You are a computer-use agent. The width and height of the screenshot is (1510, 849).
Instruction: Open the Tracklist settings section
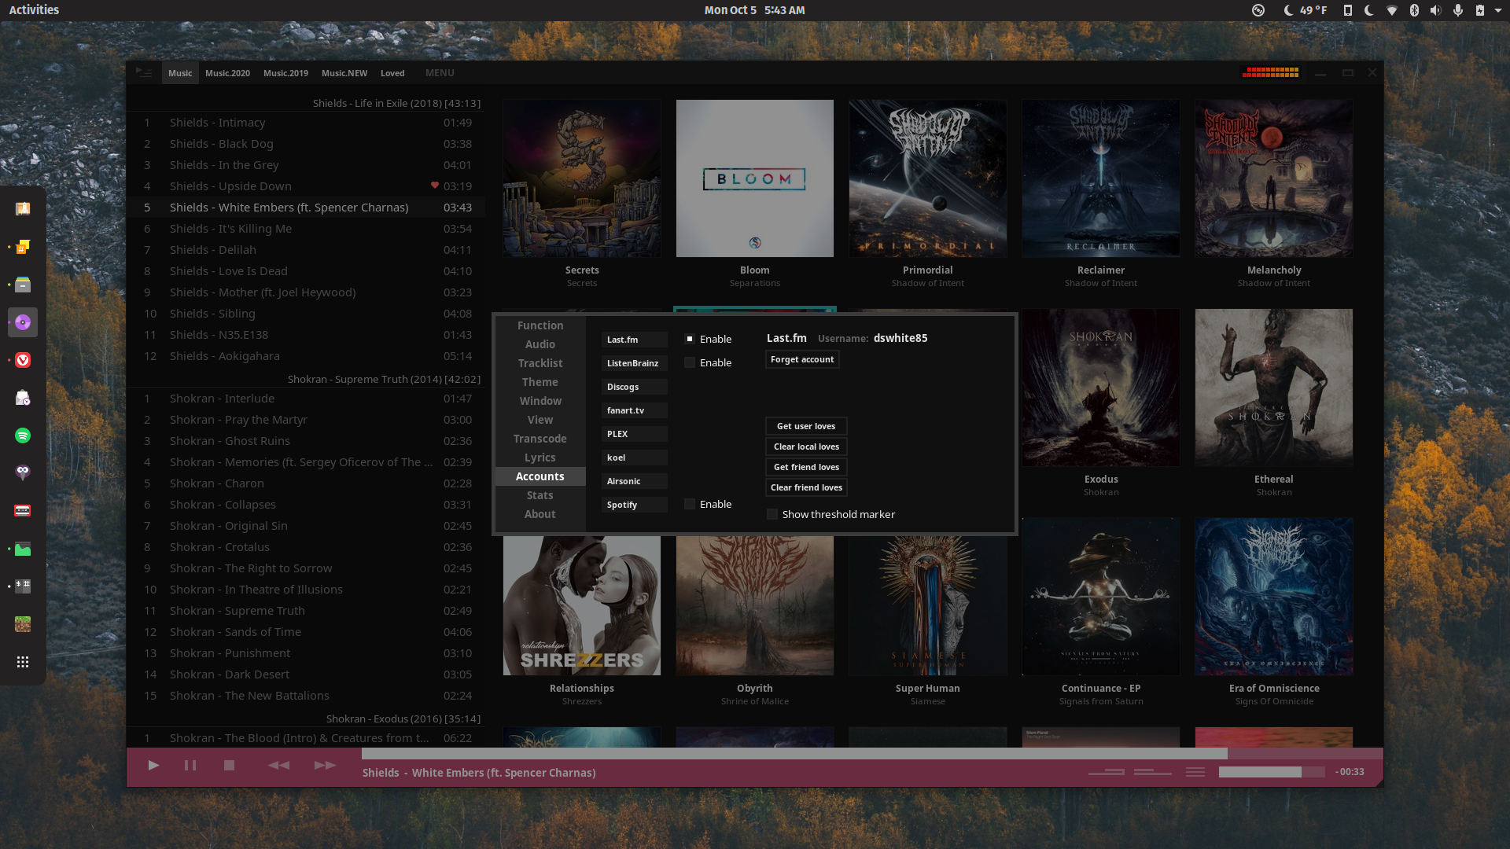[x=540, y=363]
